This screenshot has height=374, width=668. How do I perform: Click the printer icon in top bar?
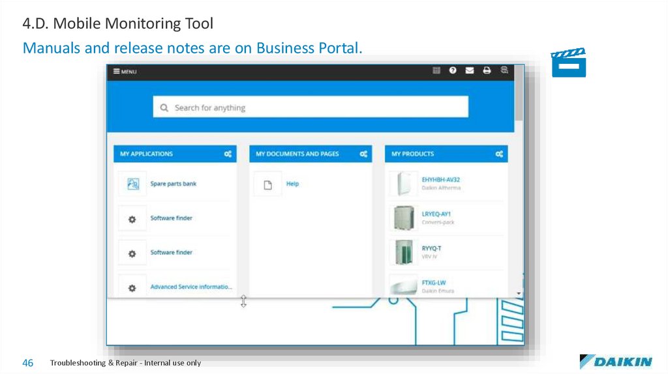click(x=487, y=70)
